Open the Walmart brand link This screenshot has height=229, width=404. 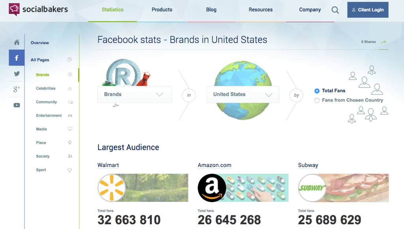point(108,165)
